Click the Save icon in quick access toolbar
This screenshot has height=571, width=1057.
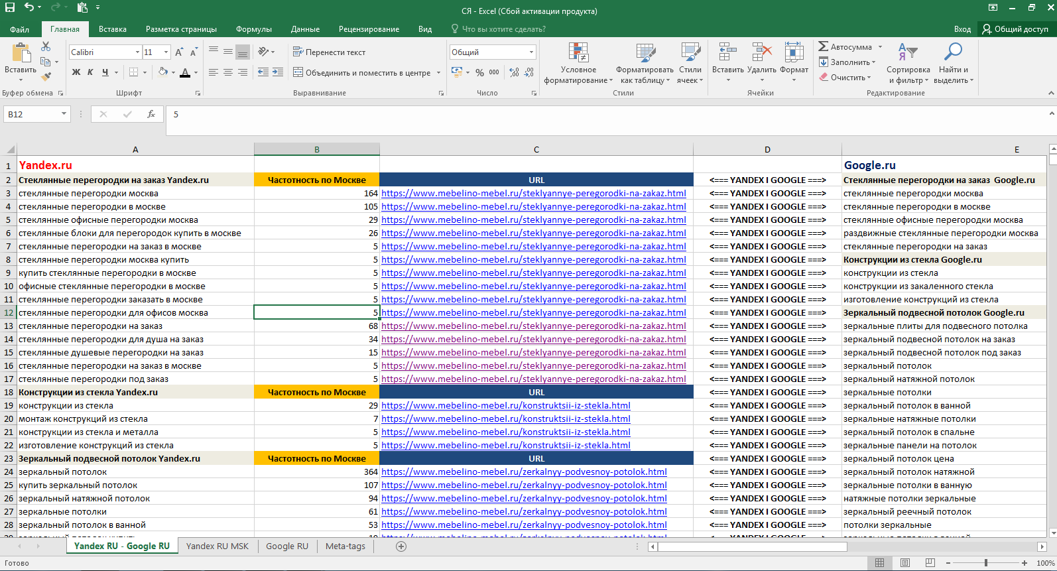10,8
